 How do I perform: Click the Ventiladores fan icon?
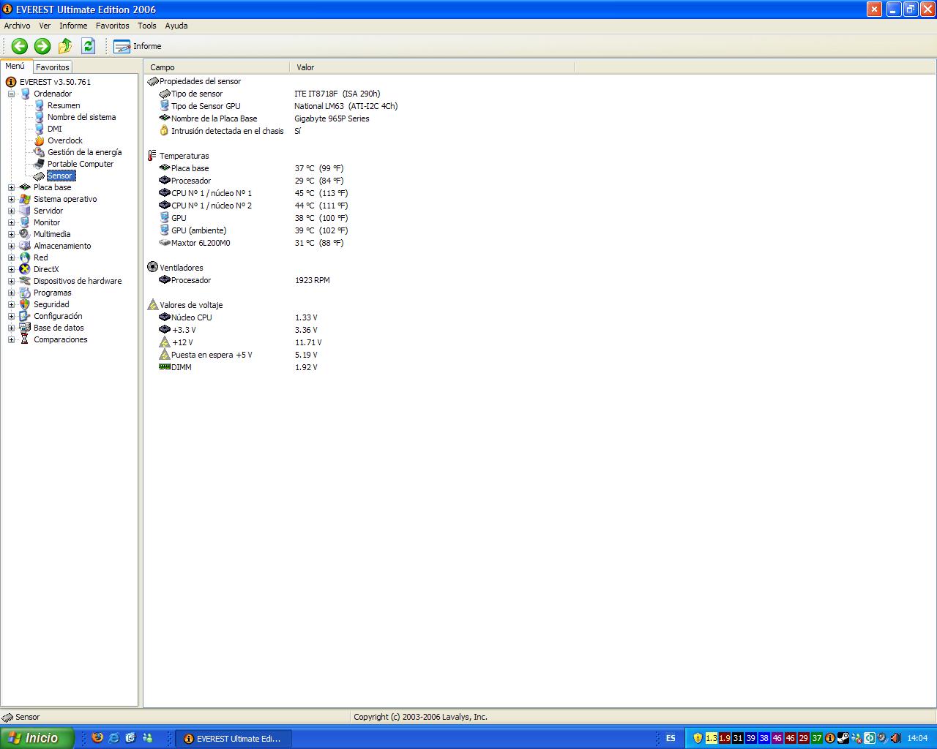coord(152,268)
